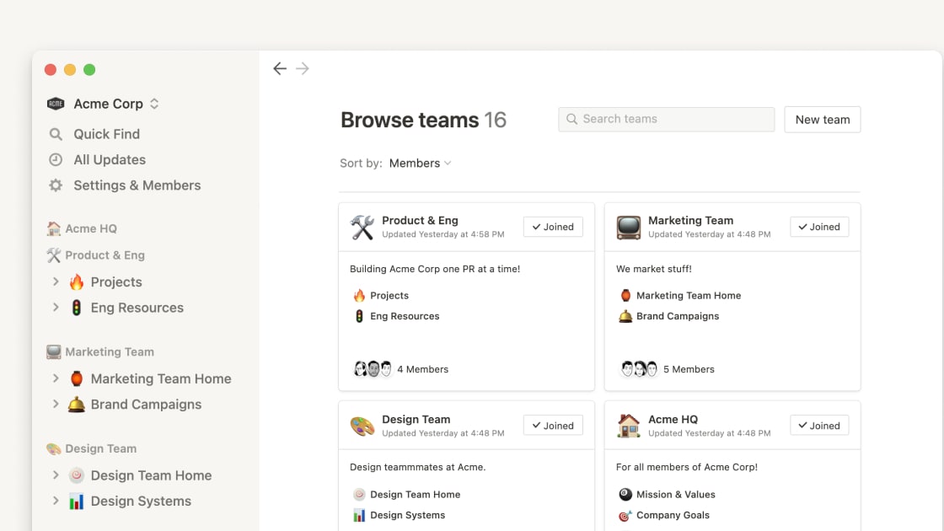Click icon beside sidebar Design Team Home
The width and height of the screenshot is (944, 531).
(77, 475)
